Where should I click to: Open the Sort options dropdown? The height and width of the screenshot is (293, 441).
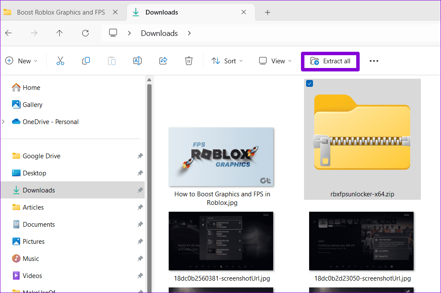pyautogui.click(x=227, y=61)
